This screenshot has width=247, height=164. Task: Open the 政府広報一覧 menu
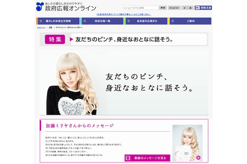[102, 21]
